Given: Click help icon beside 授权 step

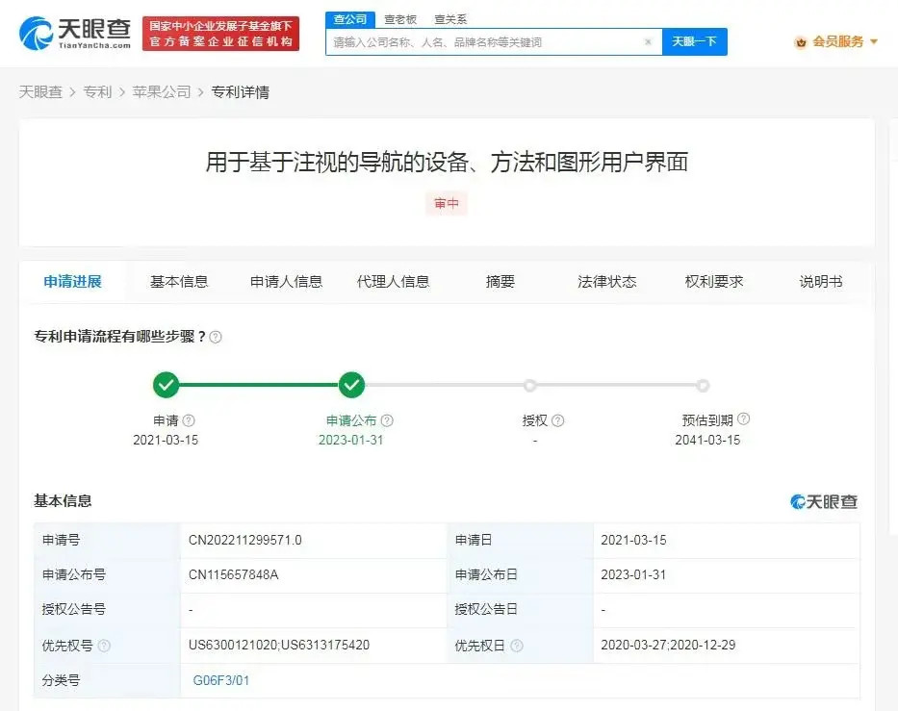Looking at the screenshot, I should 558,420.
